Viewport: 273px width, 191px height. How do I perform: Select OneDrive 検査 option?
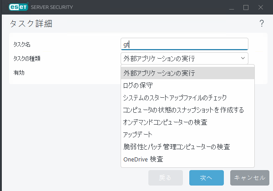187,159
